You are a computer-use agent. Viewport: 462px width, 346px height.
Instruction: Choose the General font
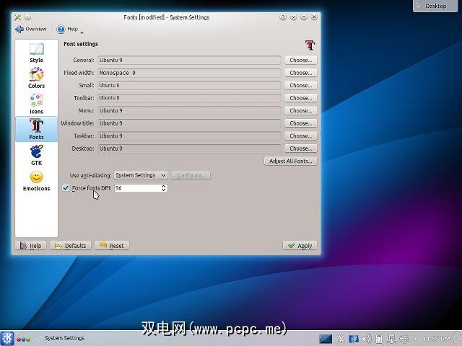[x=300, y=60]
